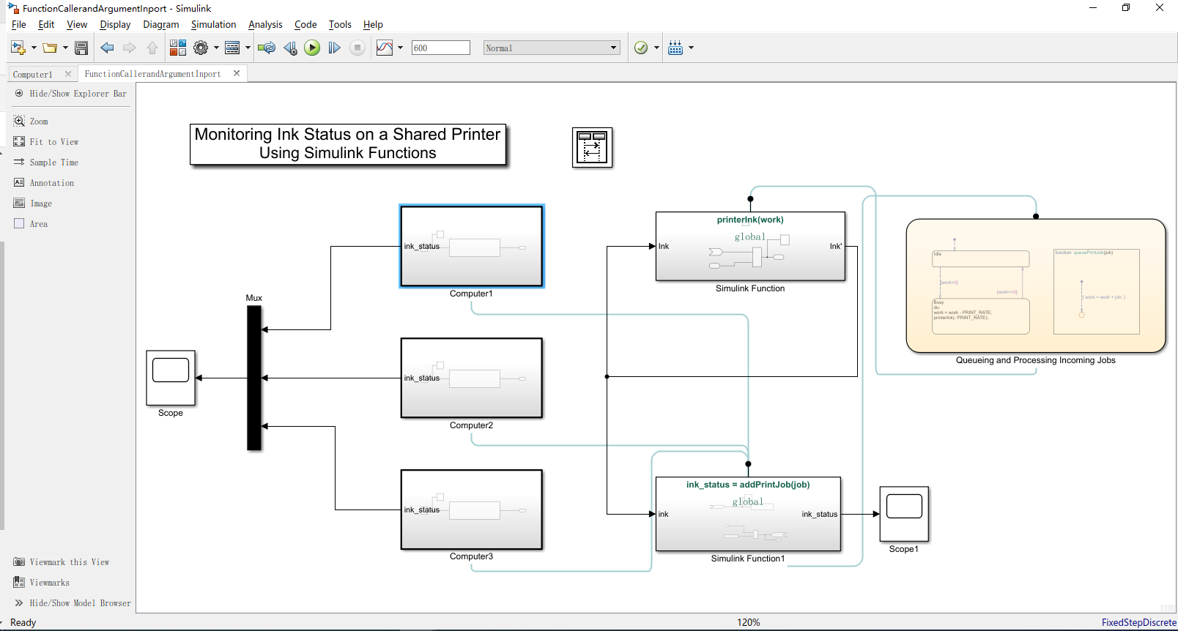Open the Simulation menu
Viewport: 1178px width, 631px height.
[x=214, y=25]
